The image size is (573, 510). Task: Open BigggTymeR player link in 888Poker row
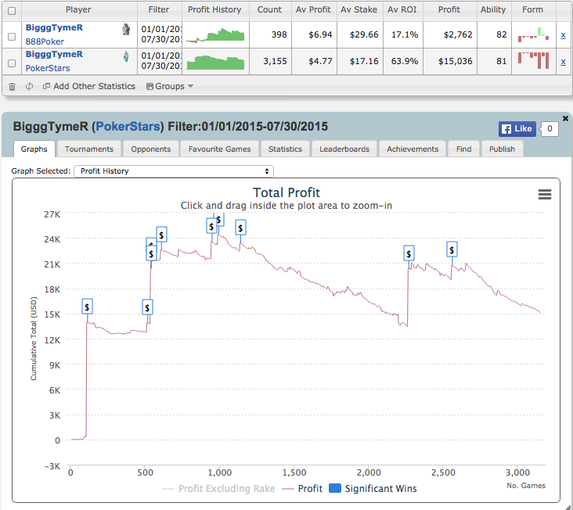[54, 27]
